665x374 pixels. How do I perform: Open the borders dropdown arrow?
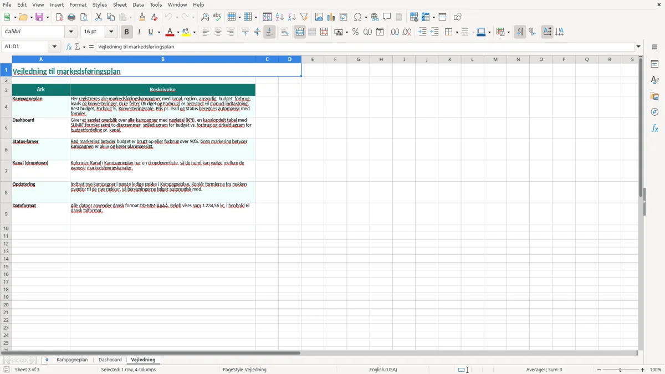point(456,32)
